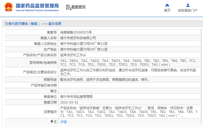The width and height of the screenshot is (203, 127).
Task: Select 南宁市市场监督管理局 text
Action: point(76,97)
